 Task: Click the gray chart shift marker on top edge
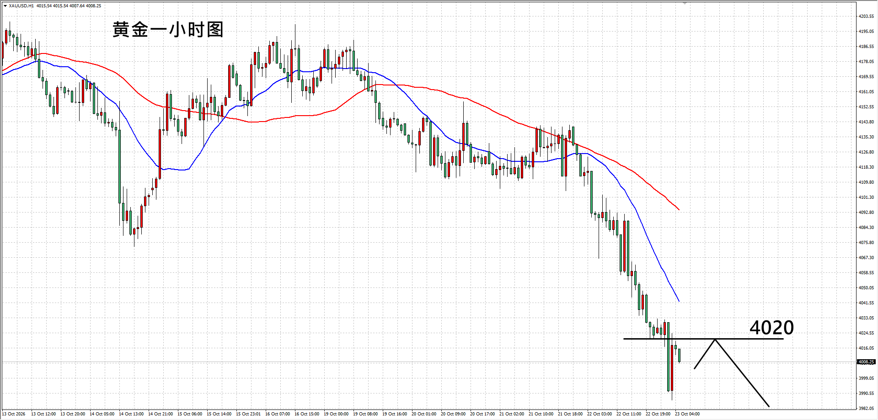point(685,3)
